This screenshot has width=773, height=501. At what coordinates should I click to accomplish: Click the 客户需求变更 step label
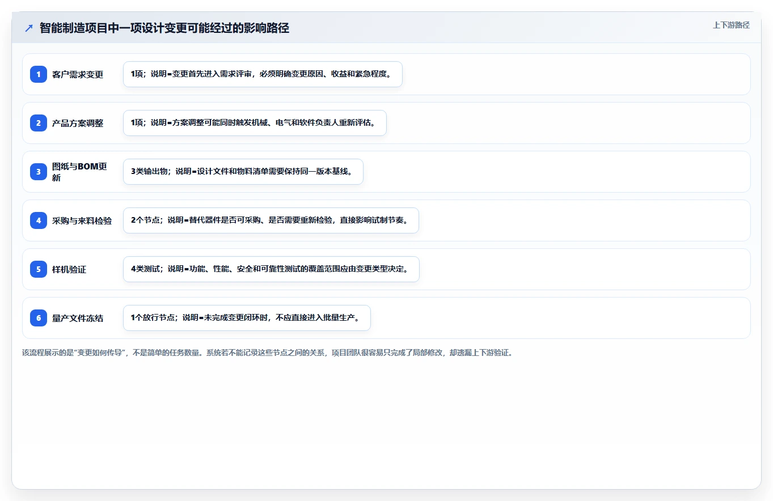pos(78,74)
